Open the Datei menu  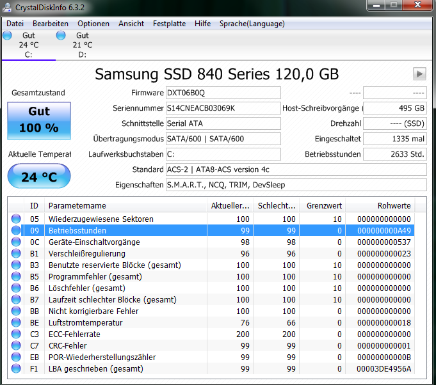coord(15,24)
